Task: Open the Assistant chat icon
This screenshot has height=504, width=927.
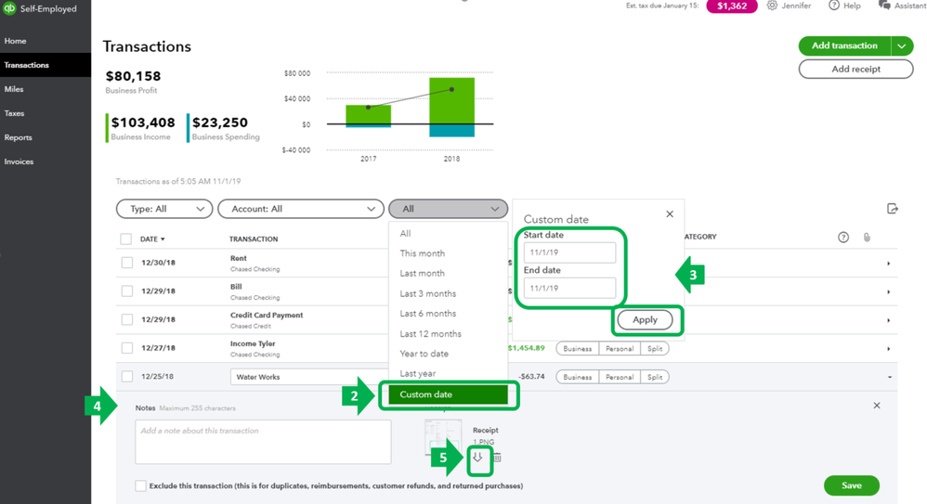Action: (884, 6)
